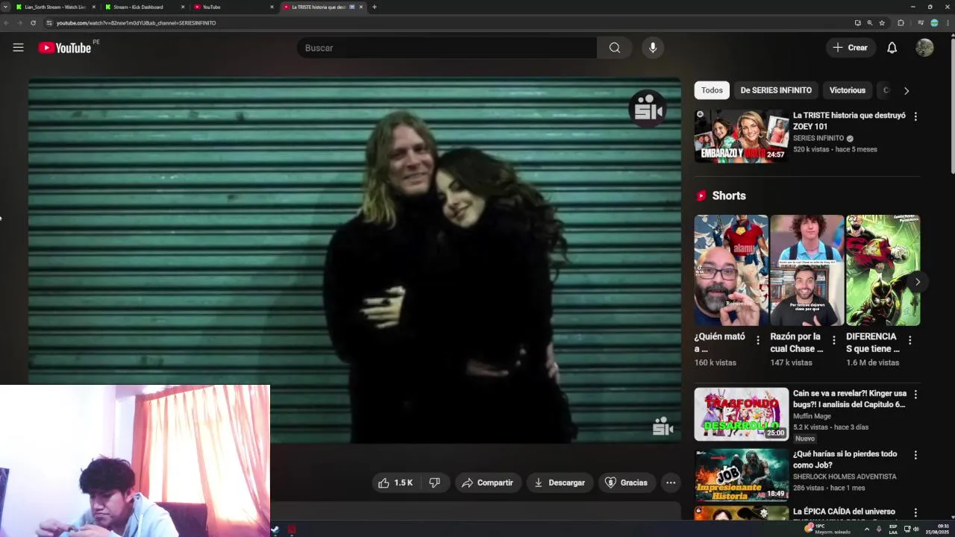Viewport: 955px width, 537px height.
Task: Click the Descargar button
Action: (x=559, y=483)
